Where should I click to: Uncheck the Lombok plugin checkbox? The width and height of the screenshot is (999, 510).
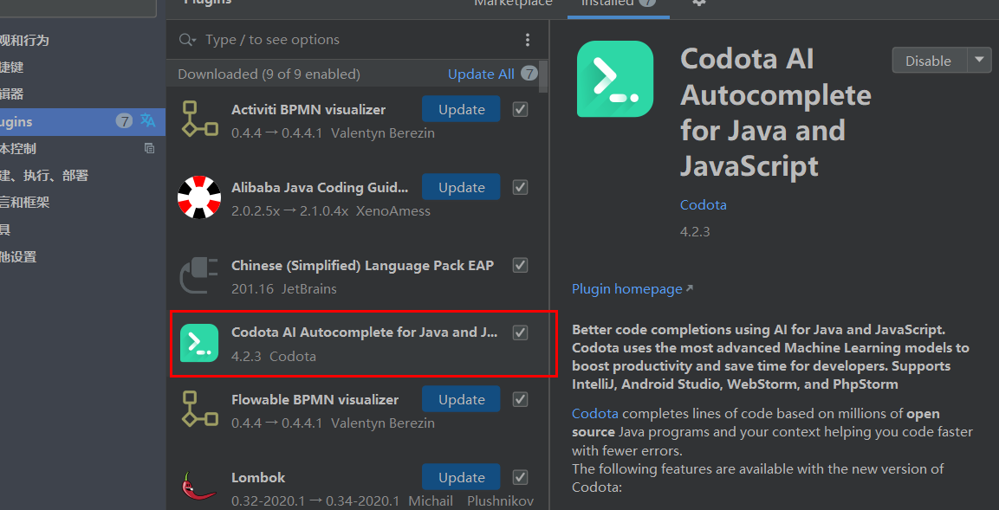coord(521,477)
